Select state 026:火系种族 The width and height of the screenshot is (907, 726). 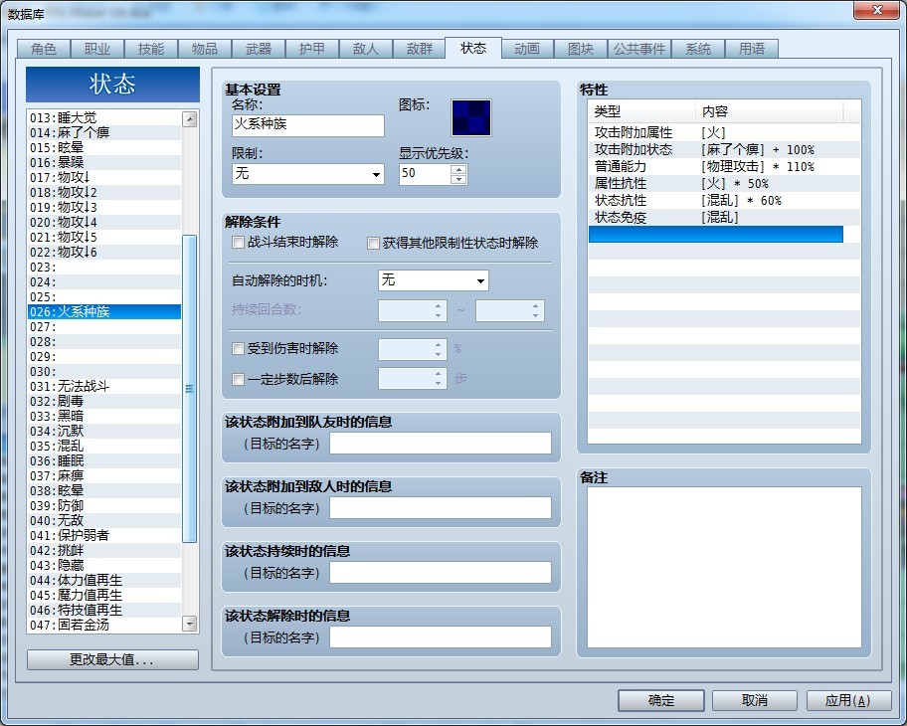tap(104, 312)
